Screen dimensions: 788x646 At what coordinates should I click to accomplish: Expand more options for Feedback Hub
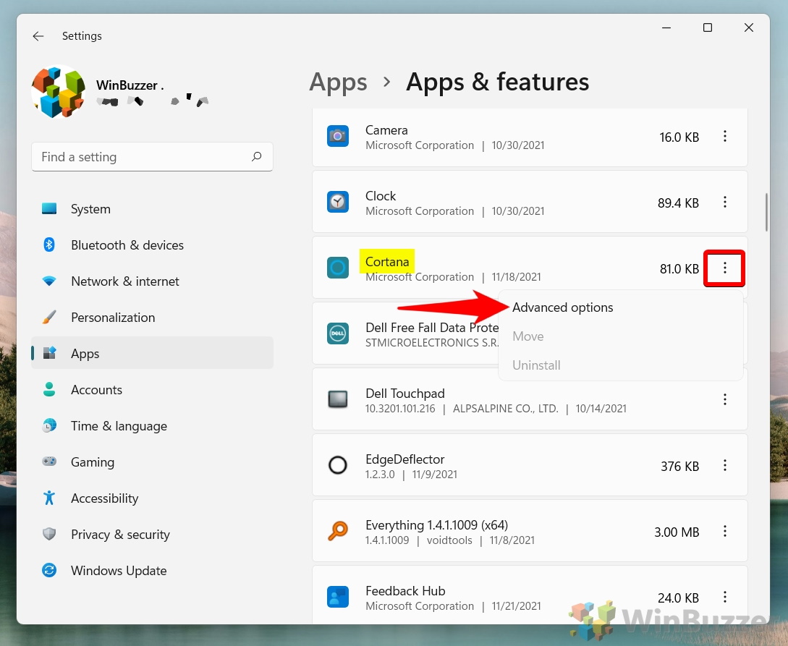click(x=724, y=598)
